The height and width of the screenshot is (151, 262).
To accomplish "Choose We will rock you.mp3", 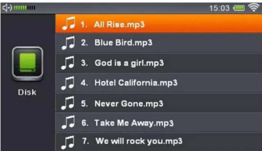I will pos(159,142).
